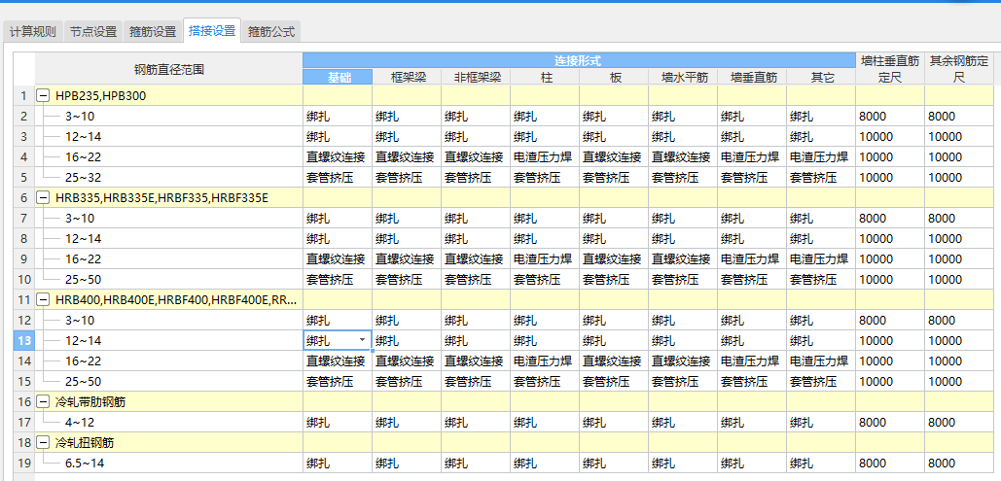This screenshot has height=481, width=1001.
Task: Select row number 4 header
Action: click(24, 156)
